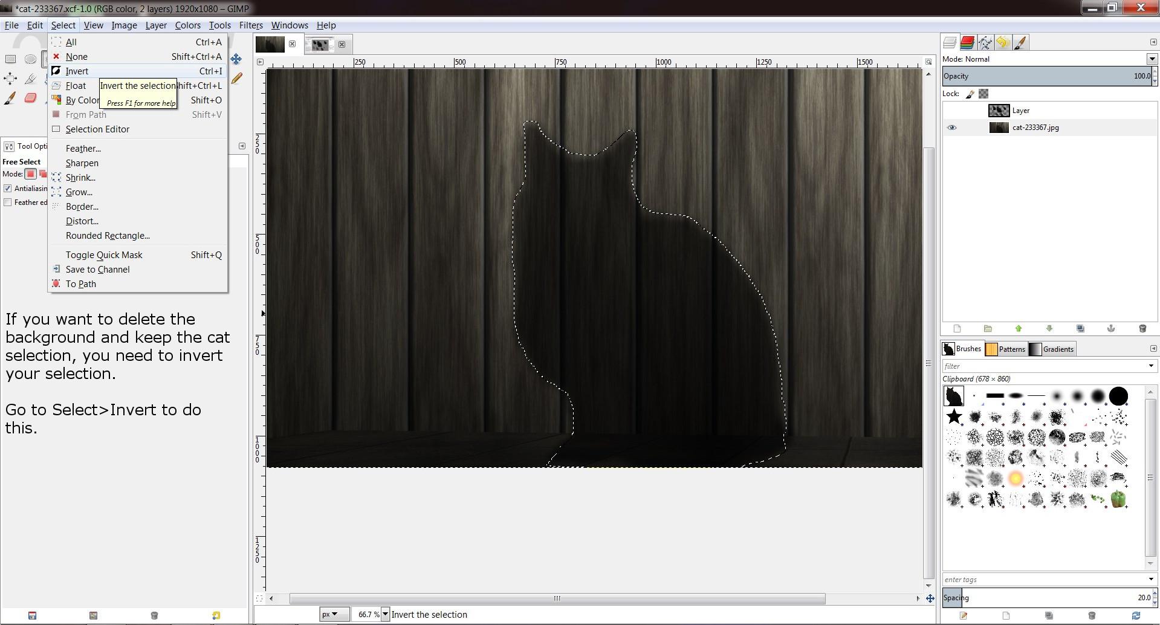Viewport: 1160px width, 625px height.
Task: Click the To Path entry
Action: pyautogui.click(x=138, y=284)
